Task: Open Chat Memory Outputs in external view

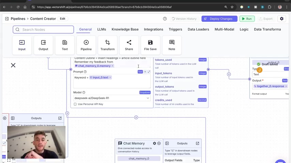Action: (198, 143)
